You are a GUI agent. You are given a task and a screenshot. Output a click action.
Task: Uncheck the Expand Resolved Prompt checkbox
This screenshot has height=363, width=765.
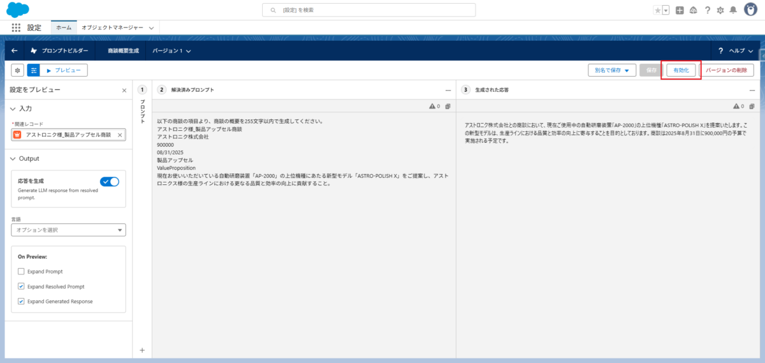21,286
